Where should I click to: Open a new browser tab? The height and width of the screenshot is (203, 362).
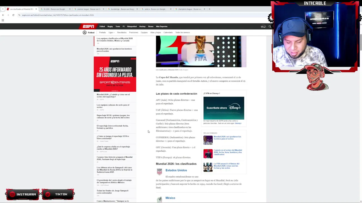tap(209, 9)
